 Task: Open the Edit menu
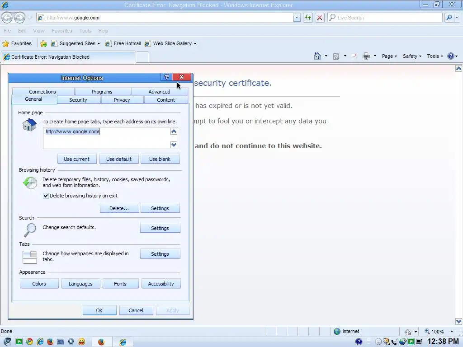22,31
